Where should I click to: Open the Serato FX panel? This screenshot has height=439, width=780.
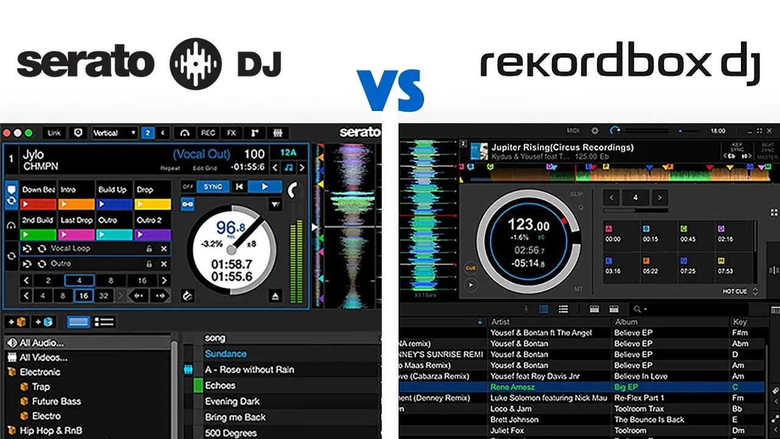point(232,133)
